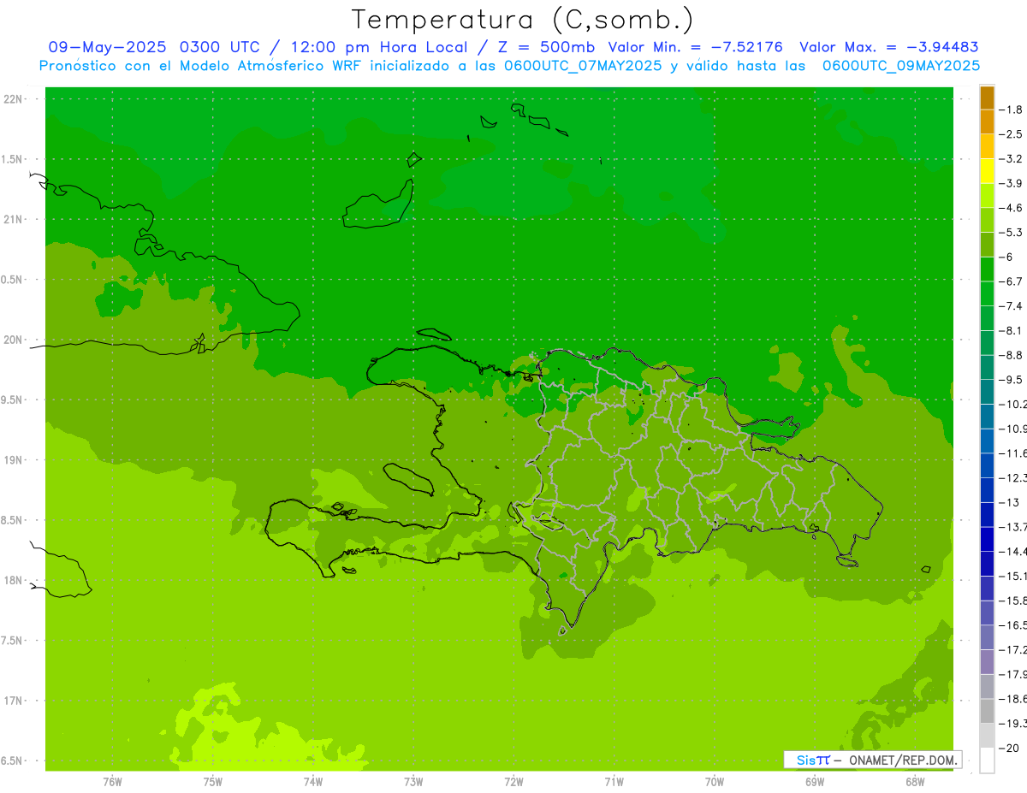Click the '19N' latitude label
This screenshot has width=1027, height=793.
click(x=14, y=460)
